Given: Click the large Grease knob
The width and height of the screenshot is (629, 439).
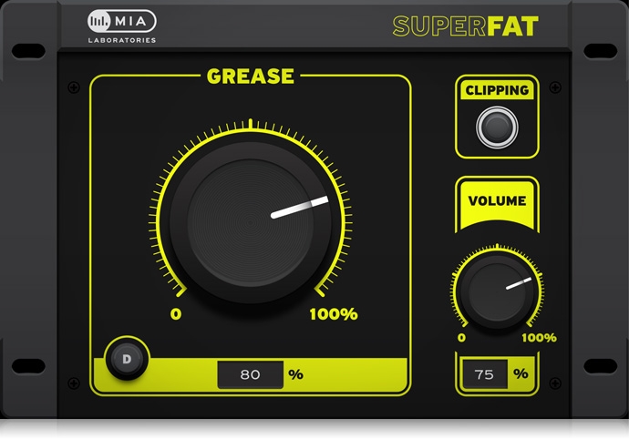Looking at the screenshot, I should pyautogui.click(x=251, y=221).
